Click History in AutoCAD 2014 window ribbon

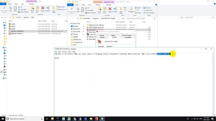pyautogui.click(x=138, y=13)
